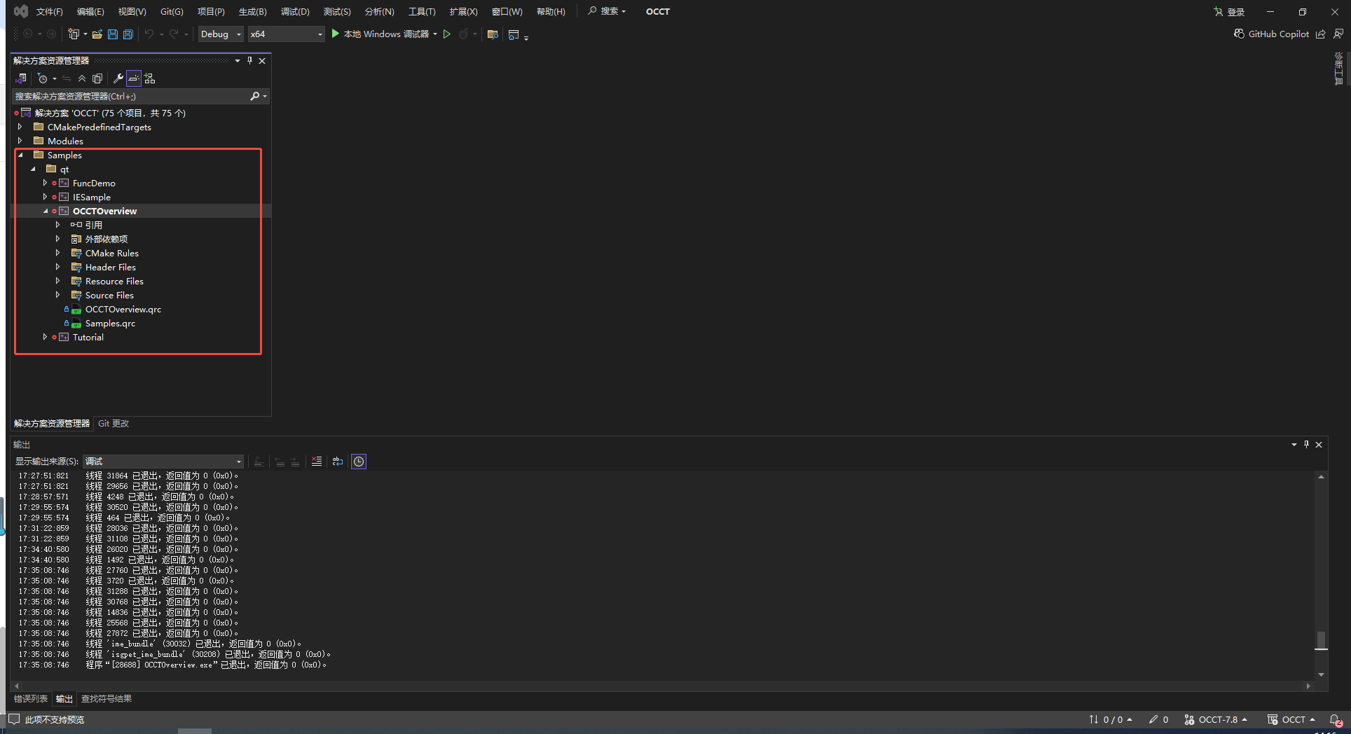Click the Visual Studio logo icon
Screen dimensions: 1351x734
[x=21, y=11]
